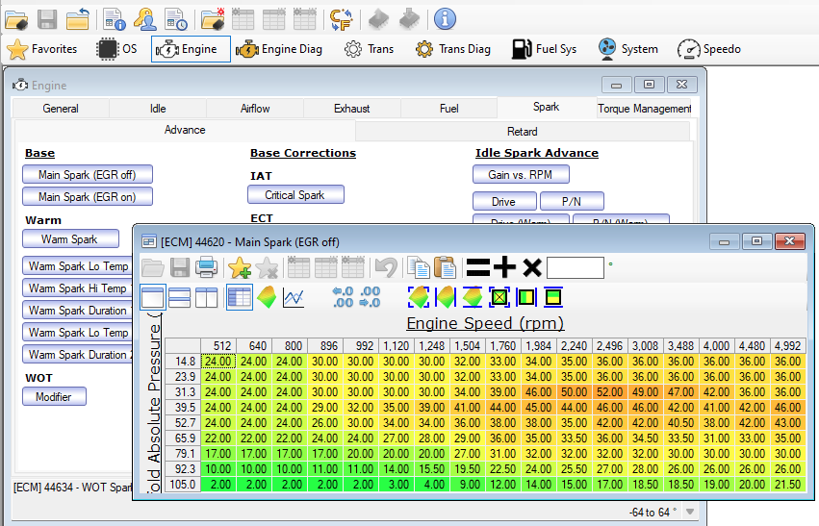Click the multiply (X) operator icon

532,268
